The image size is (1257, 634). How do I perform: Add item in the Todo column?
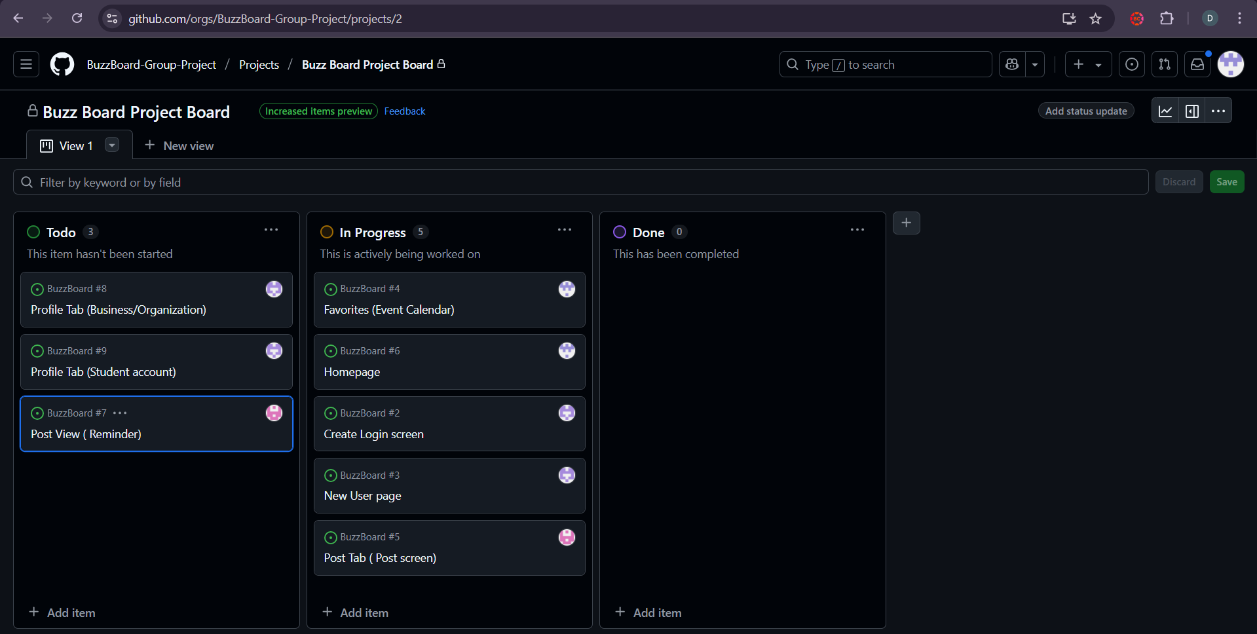[x=62, y=612]
